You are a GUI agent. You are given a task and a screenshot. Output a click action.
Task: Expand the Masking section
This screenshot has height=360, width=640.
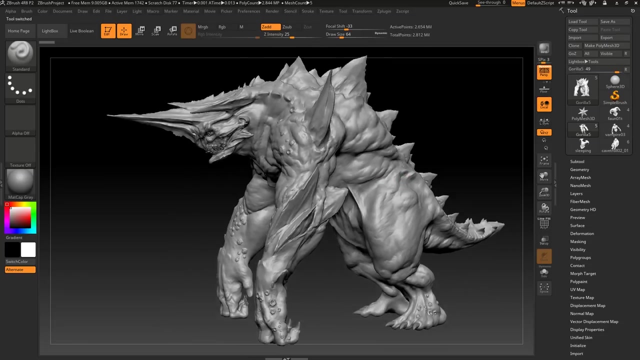(x=578, y=241)
